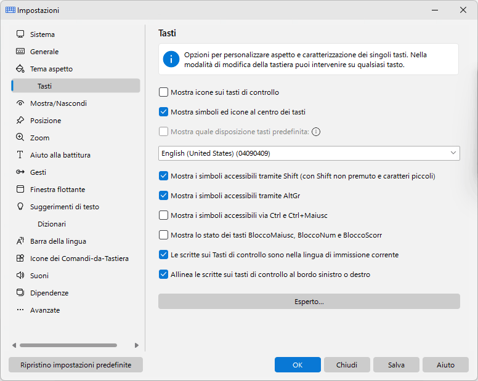Click the Suoni speaker icon

(x=20, y=275)
